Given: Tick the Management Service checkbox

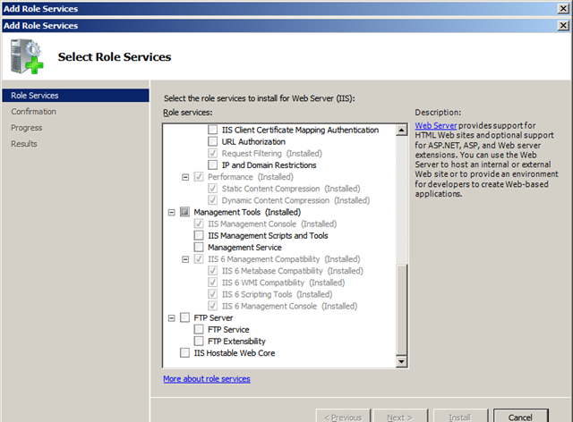Looking at the screenshot, I should point(200,248).
